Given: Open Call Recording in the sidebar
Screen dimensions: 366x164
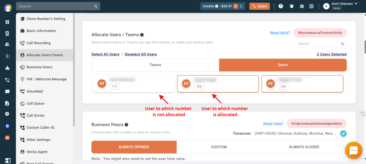Looking at the screenshot, I should click(x=45, y=43).
